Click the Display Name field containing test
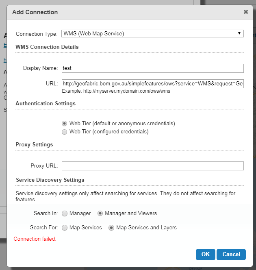The image size is (256, 270). (153, 68)
